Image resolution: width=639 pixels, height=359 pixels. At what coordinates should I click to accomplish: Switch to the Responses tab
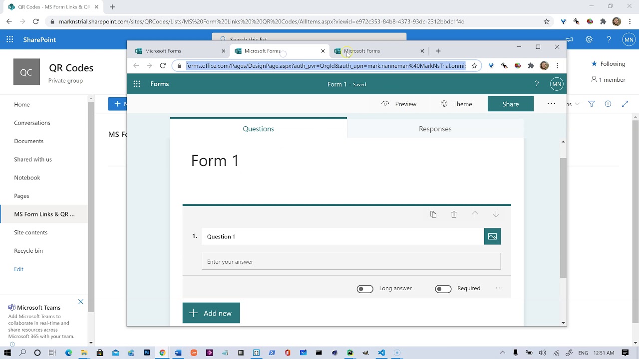pyautogui.click(x=435, y=129)
